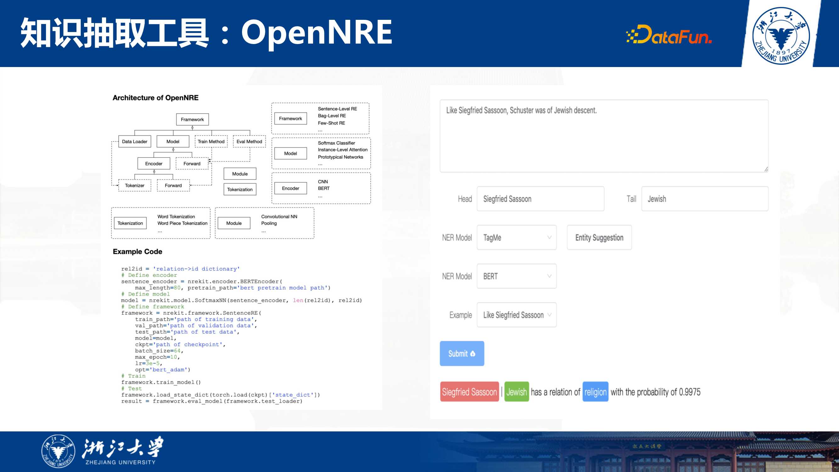Viewport: 839px width, 472px height.
Task: Click the 'Sentence-Level RE' label
Action: coord(337,109)
